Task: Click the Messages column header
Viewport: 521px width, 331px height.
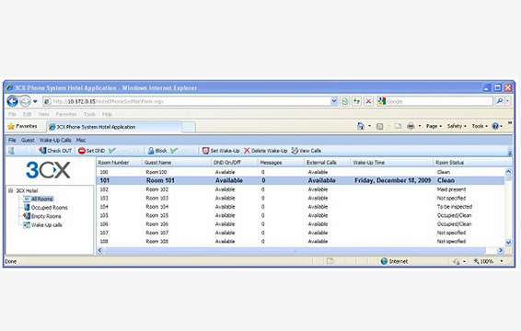Action: click(x=281, y=163)
